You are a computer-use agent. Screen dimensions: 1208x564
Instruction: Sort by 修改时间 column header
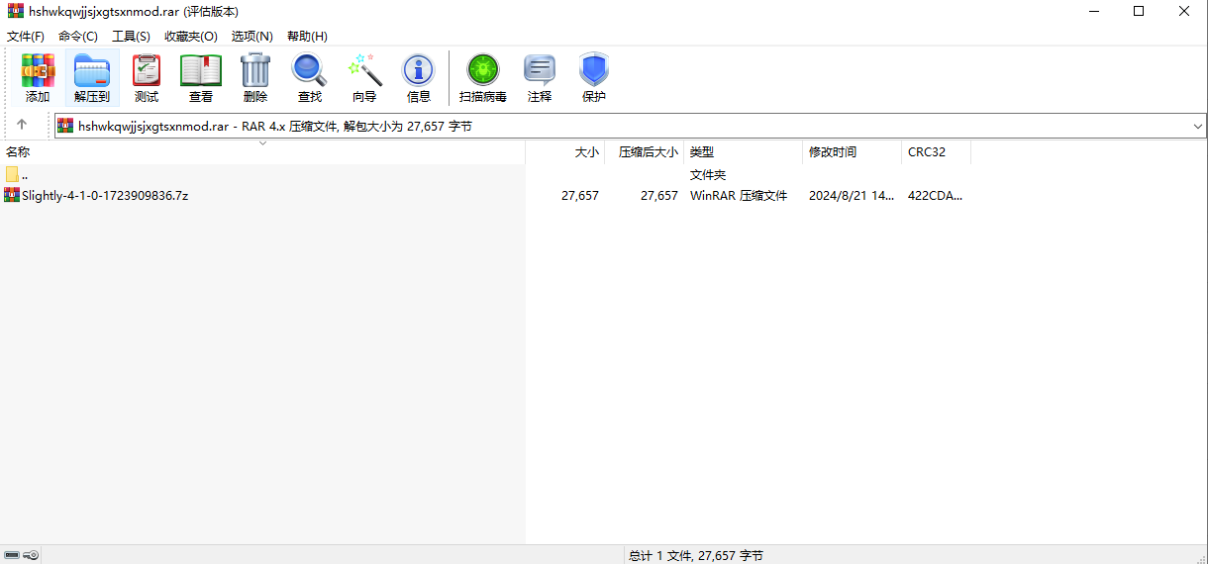tap(833, 152)
